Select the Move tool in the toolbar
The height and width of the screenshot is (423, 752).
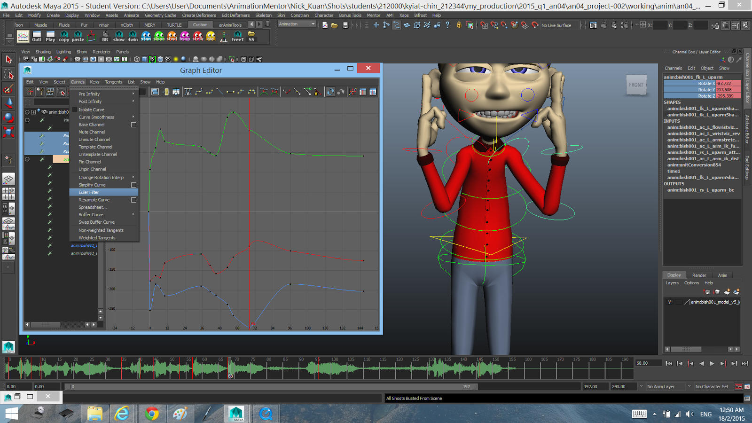(8, 102)
